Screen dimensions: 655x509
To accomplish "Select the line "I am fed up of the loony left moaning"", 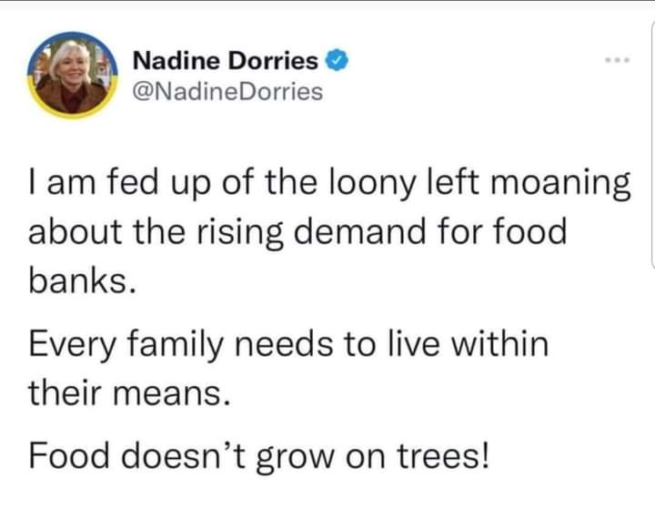I will coord(329,183).
